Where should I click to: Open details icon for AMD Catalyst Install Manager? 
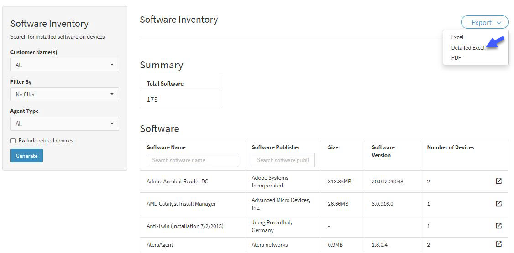498,204
